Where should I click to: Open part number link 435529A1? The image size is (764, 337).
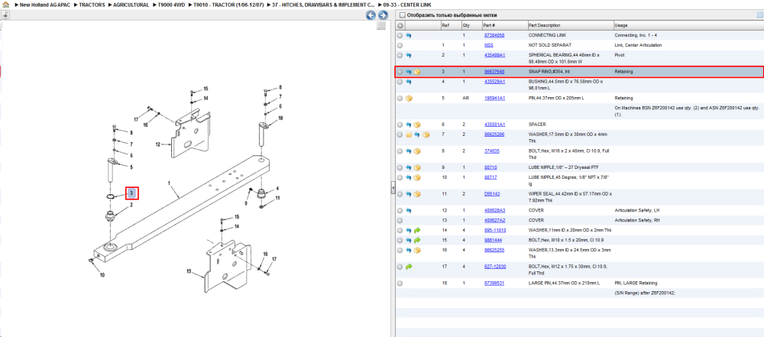tap(494, 82)
